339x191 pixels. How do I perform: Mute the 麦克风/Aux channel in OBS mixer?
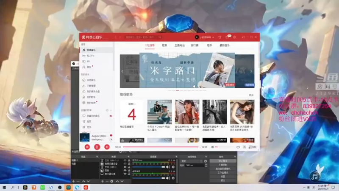click(x=168, y=167)
